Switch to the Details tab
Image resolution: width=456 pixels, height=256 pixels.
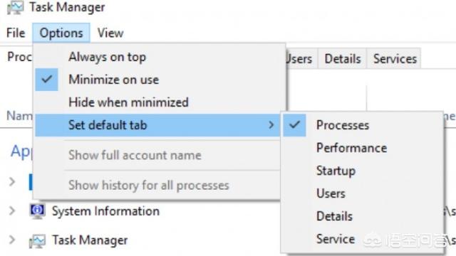(x=342, y=58)
